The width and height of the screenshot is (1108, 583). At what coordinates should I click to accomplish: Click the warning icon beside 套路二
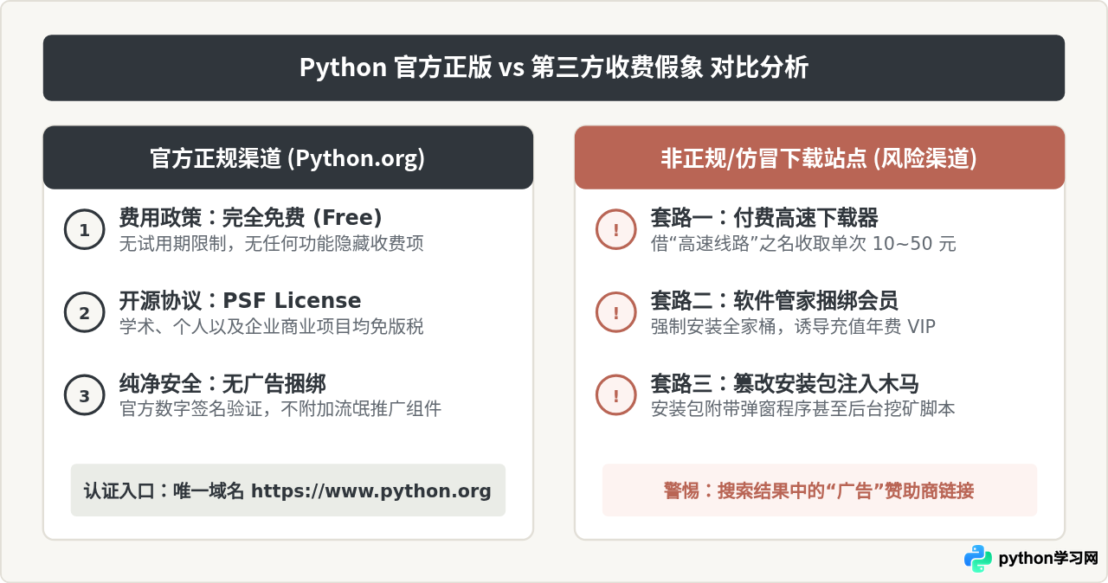click(615, 313)
